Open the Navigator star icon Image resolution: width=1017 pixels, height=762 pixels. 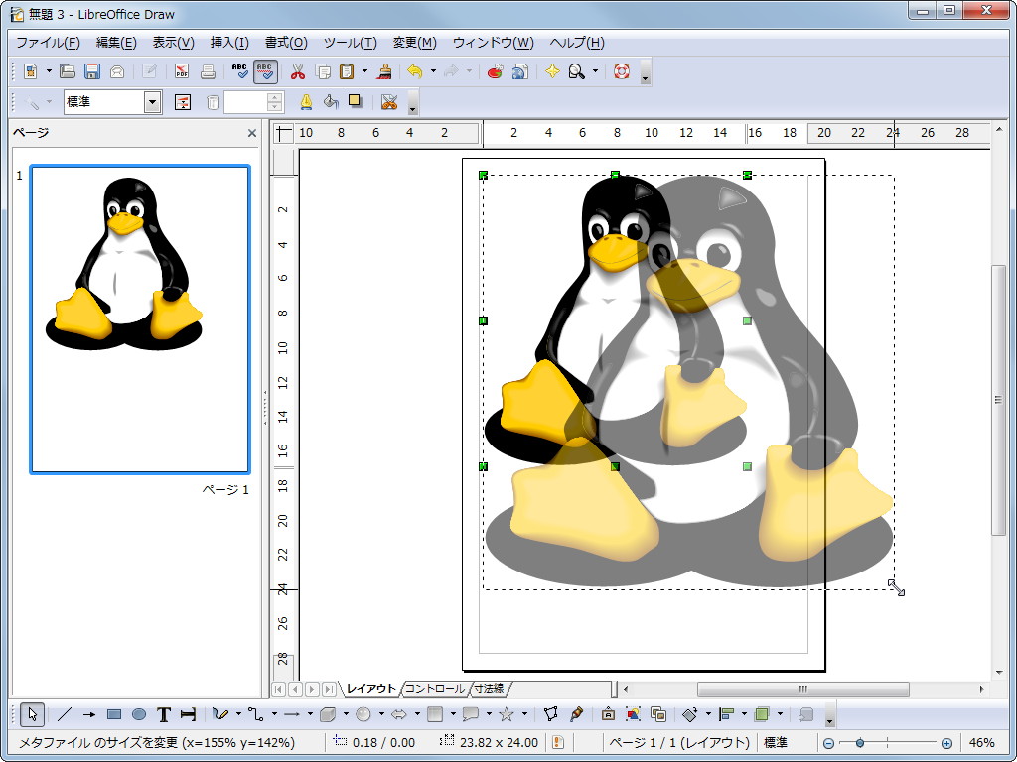[552, 71]
